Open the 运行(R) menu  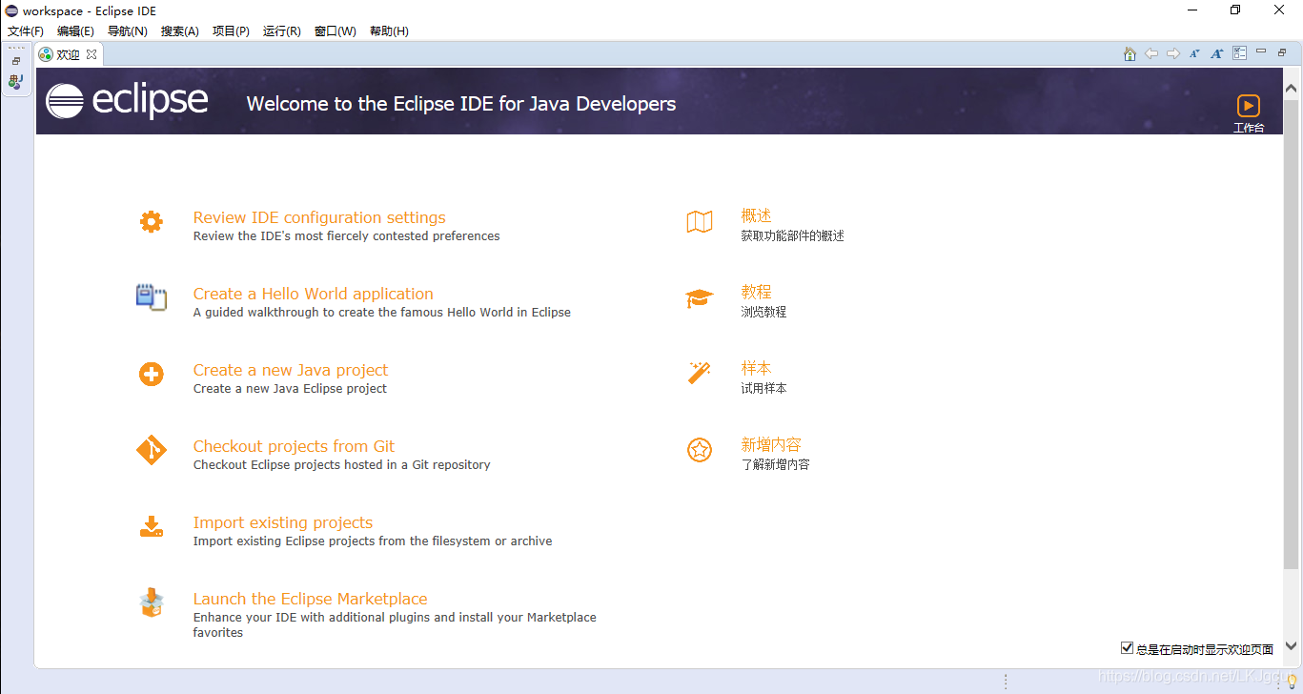pos(282,31)
